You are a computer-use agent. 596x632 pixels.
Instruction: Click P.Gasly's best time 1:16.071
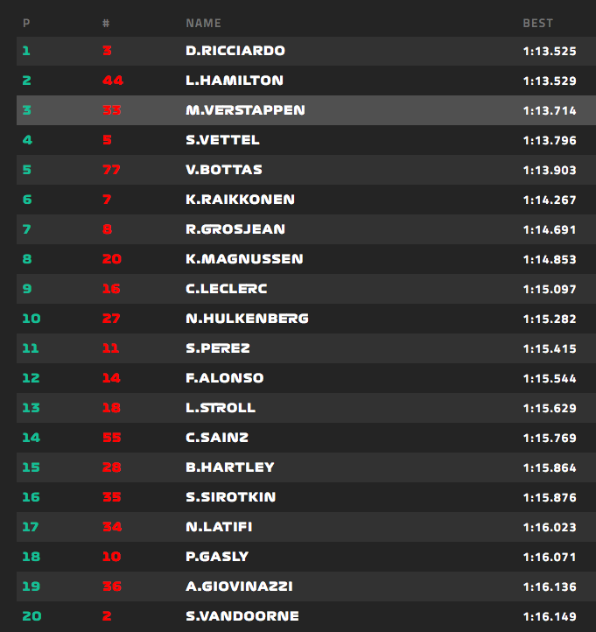(549, 557)
